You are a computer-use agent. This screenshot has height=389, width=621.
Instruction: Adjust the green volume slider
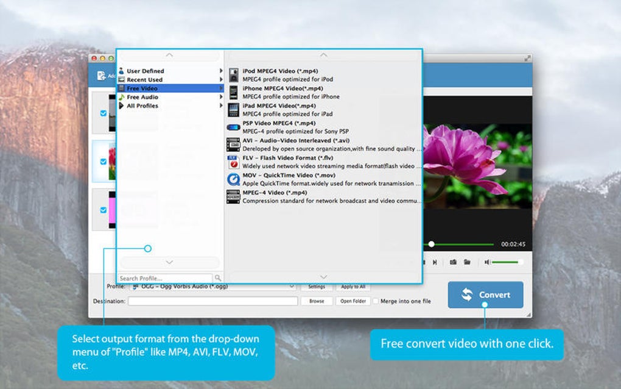pyautogui.click(x=507, y=262)
